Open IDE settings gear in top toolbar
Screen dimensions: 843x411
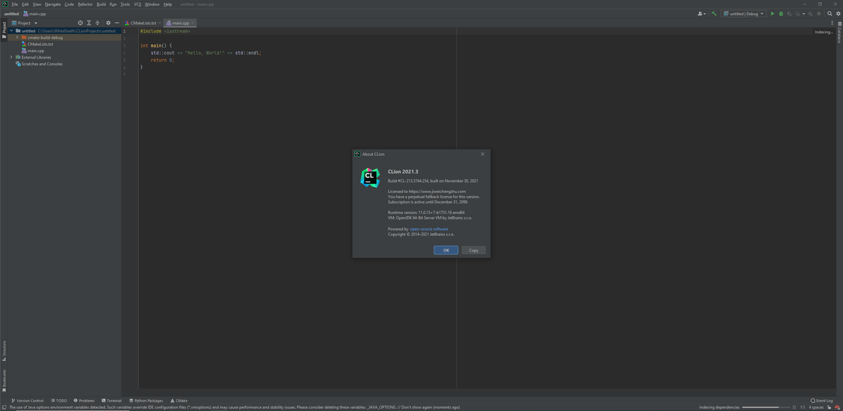pos(838,14)
